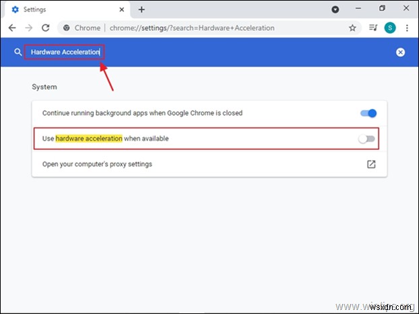Click 'Open your computer's proxy settings' text
The image size is (419, 314).
click(97, 164)
